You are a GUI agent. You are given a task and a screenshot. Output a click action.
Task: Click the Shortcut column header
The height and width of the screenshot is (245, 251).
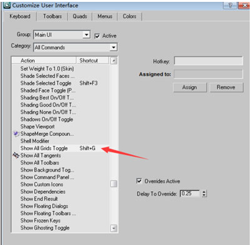[x=92, y=60]
